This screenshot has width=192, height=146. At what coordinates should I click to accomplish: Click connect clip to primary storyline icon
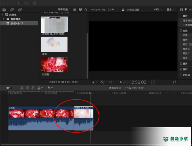[x=22, y=88]
